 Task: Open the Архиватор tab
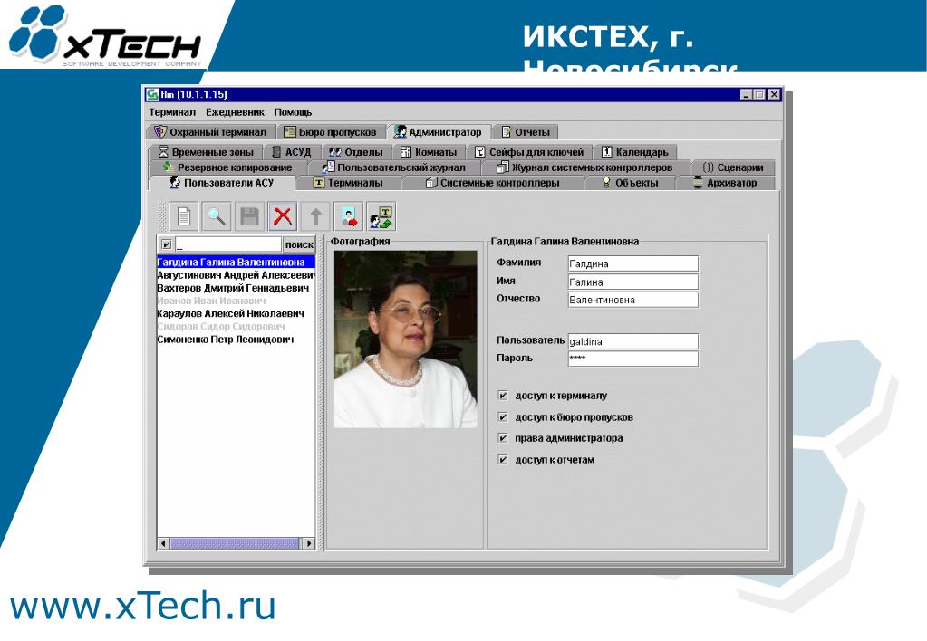(x=726, y=183)
